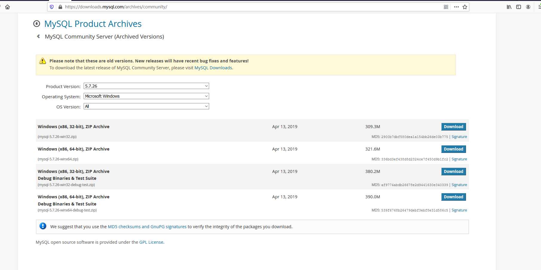Select the text Windows (x86, 32-bit), ZIP Archive 309.3M row title

point(73,127)
